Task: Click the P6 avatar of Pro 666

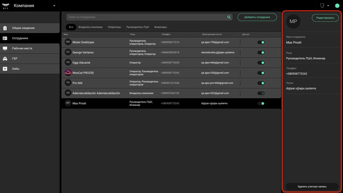Action: pos(68,83)
